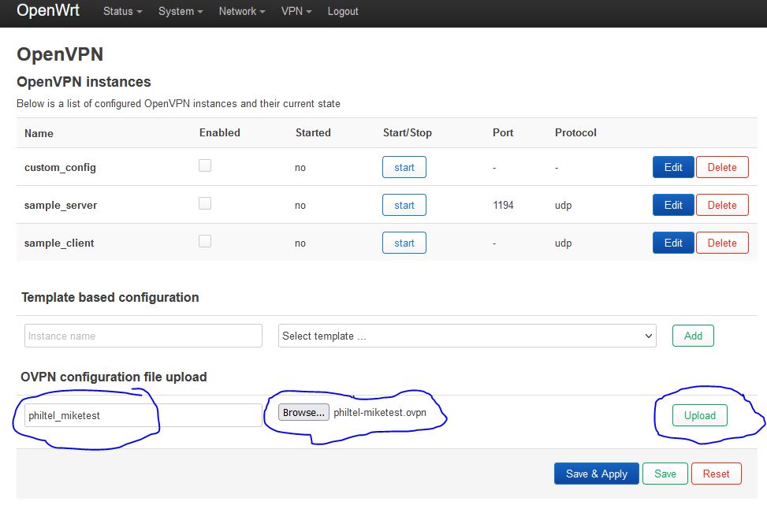
Task: Open the Network menu
Action: click(x=242, y=11)
